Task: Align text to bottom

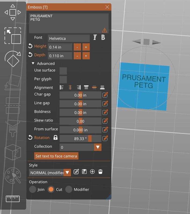Action: pos(102,87)
